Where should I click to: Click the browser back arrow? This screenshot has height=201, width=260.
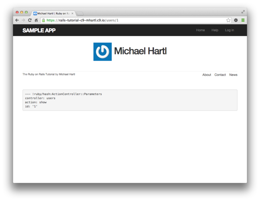click(17, 20)
